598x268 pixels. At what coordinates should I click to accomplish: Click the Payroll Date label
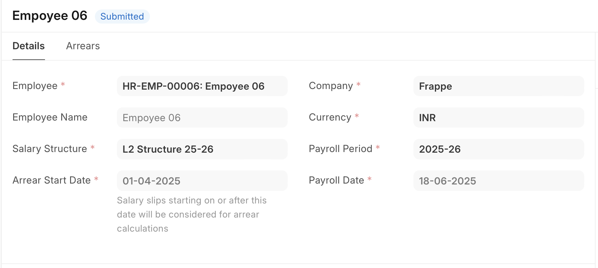click(x=336, y=180)
